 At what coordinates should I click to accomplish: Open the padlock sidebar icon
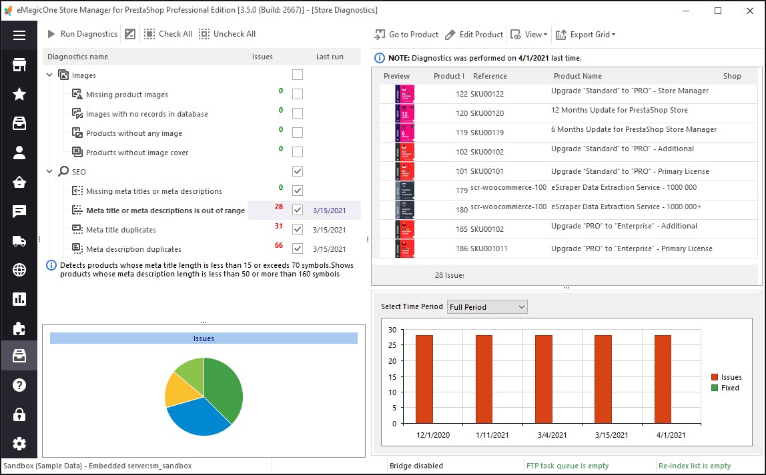pos(19,414)
